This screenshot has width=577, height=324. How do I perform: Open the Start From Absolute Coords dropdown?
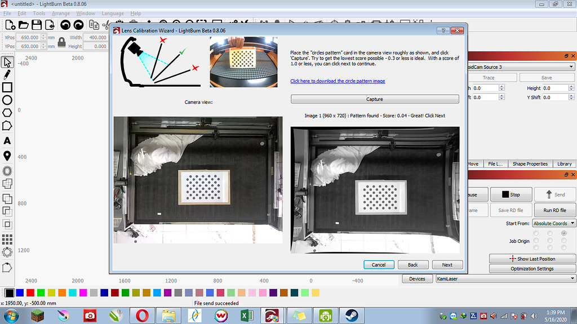click(x=554, y=224)
